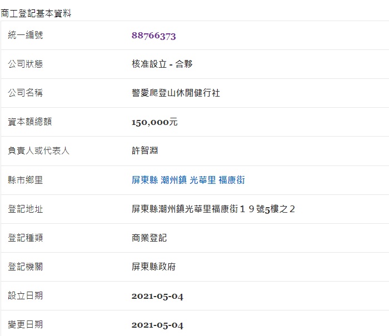Click the 統一編號 row label
The image size is (389, 336).
pyautogui.click(x=26, y=36)
